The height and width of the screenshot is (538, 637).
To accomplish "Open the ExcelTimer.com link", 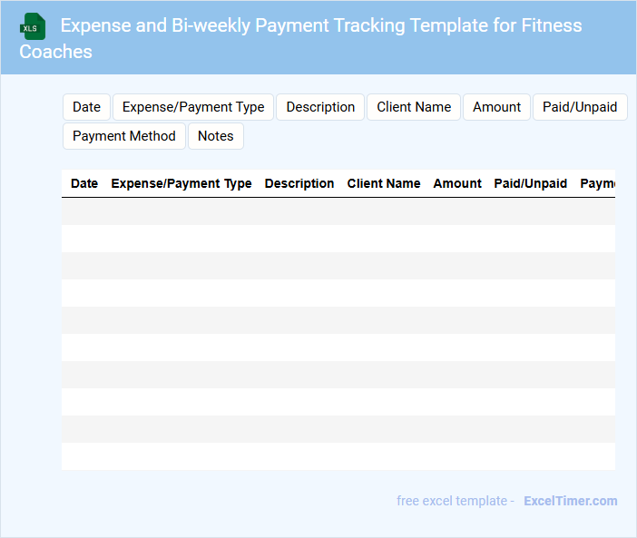I will click(570, 501).
